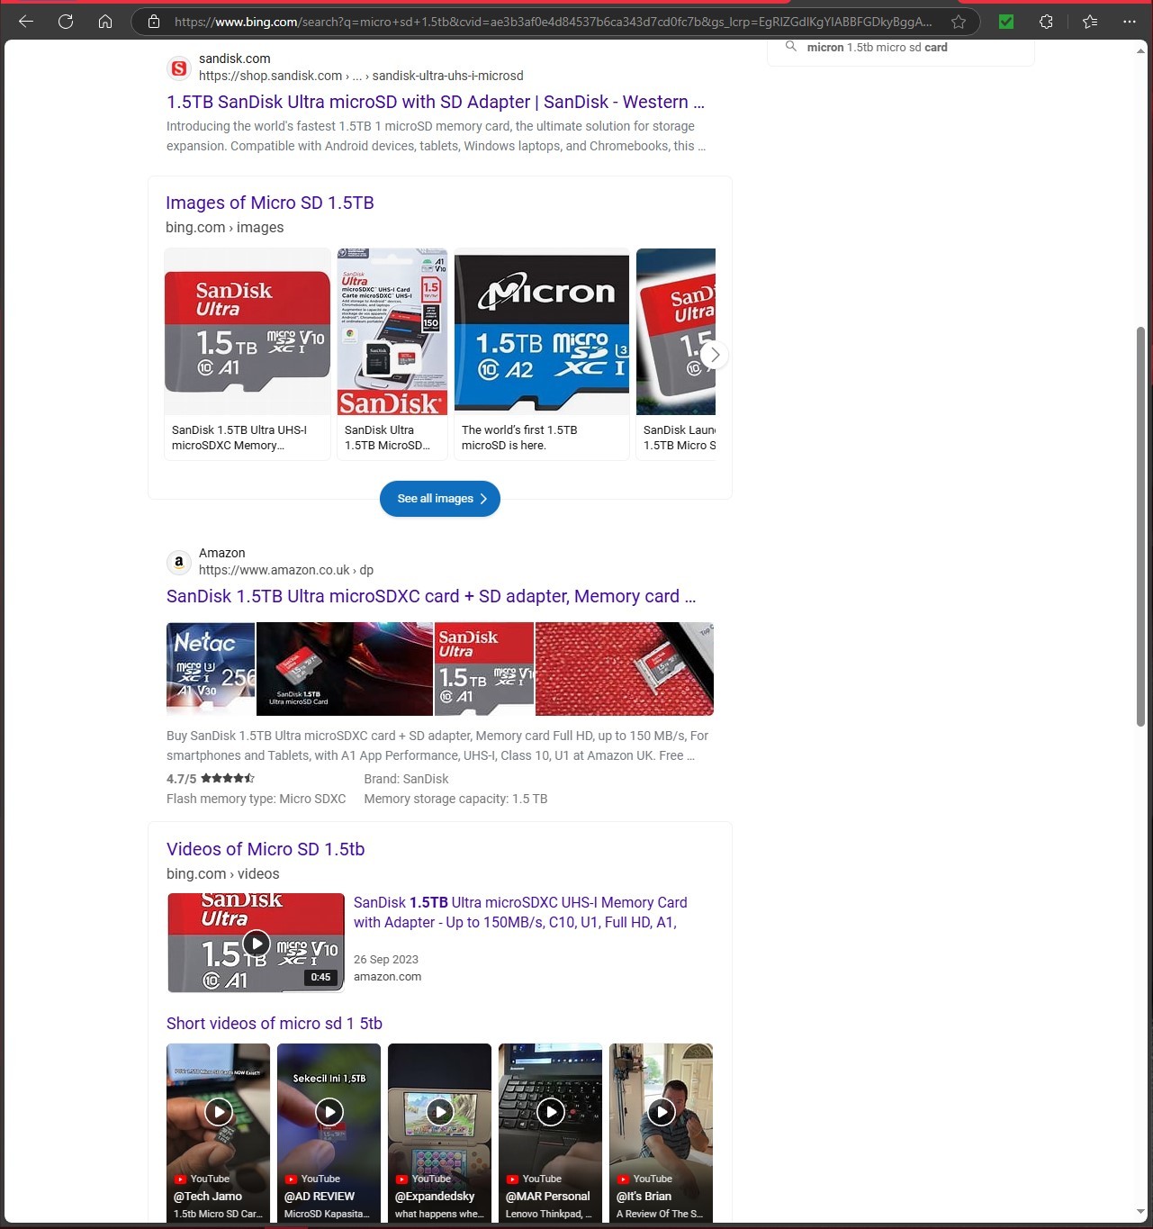Viewport: 1153px width, 1229px height.
Task: Click green checkmark extension icon
Action: (1006, 22)
